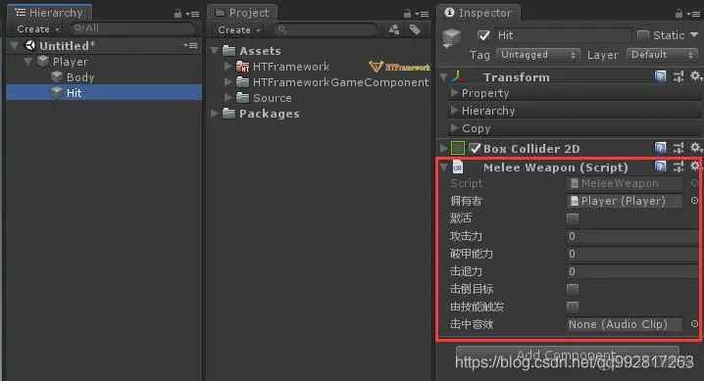
Task: Open the Project panel options menu icon
Action: click(423, 14)
